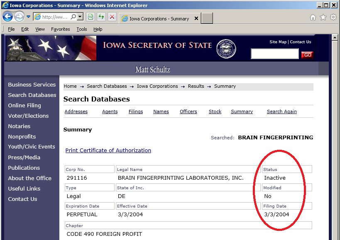Image resolution: width=340 pixels, height=240 pixels.
Task: Click the red GO search button
Action: click(307, 55)
